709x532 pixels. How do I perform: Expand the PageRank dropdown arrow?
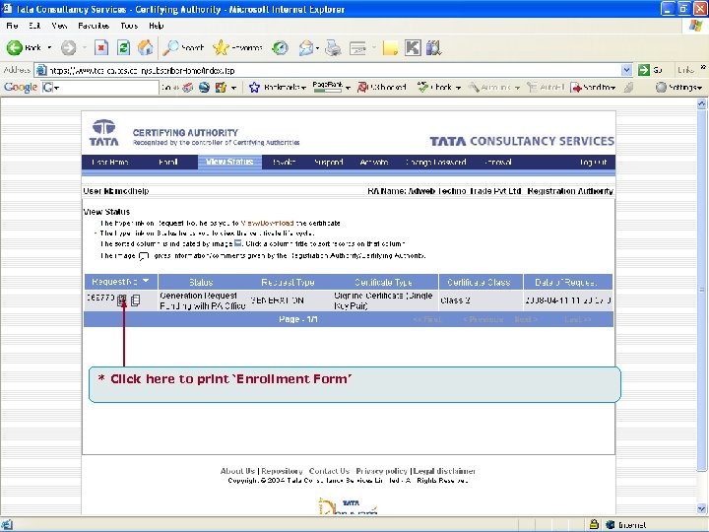point(348,88)
